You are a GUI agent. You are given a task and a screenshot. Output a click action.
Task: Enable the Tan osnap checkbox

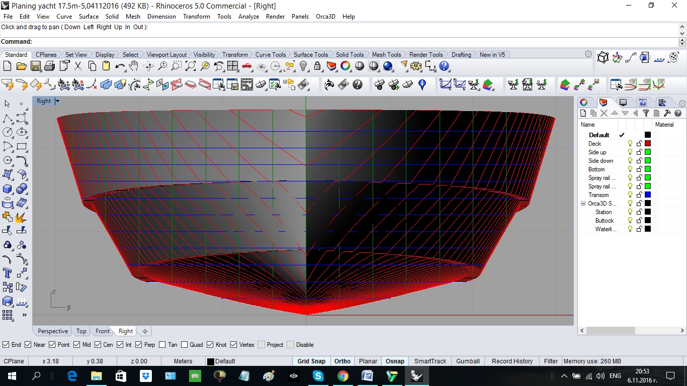pos(162,345)
